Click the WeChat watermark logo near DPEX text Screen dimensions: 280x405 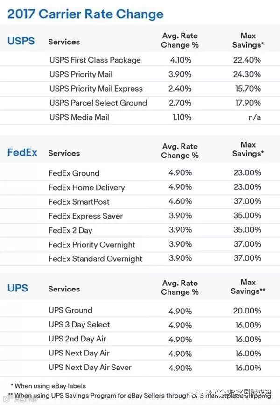tap(199, 392)
